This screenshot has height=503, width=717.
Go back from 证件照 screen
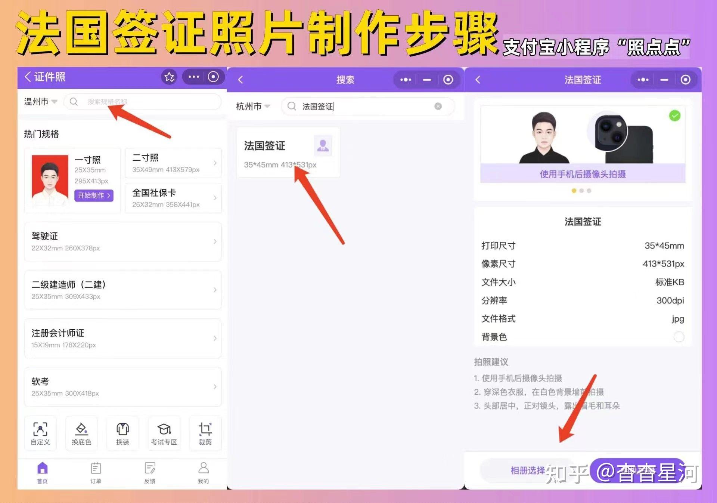point(28,77)
